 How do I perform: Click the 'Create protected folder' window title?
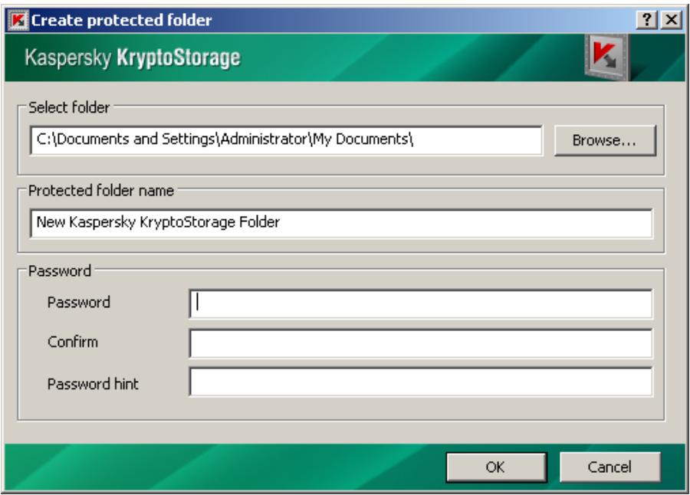121,20
